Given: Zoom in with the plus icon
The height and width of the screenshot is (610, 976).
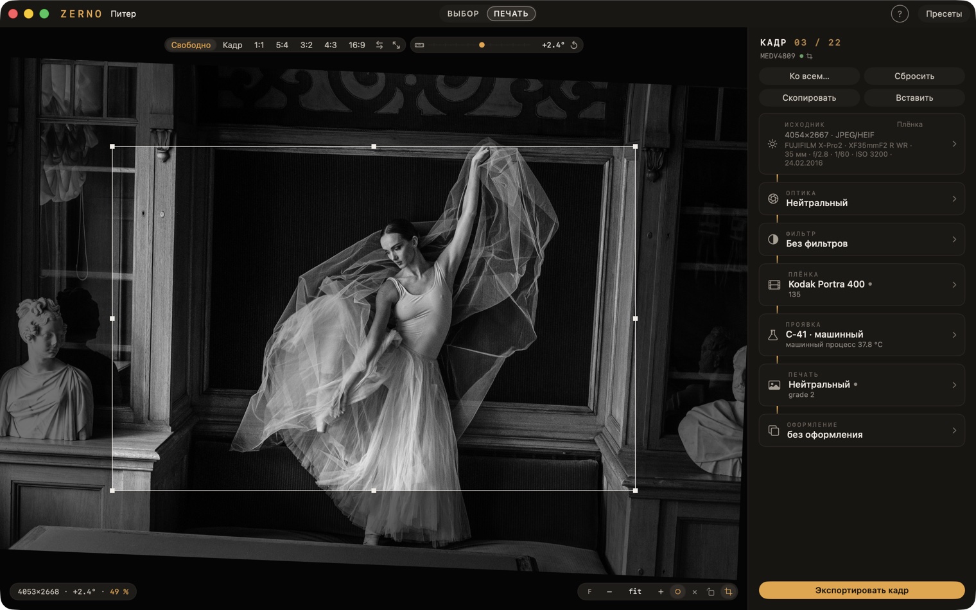Looking at the screenshot, I should (660, 591).
